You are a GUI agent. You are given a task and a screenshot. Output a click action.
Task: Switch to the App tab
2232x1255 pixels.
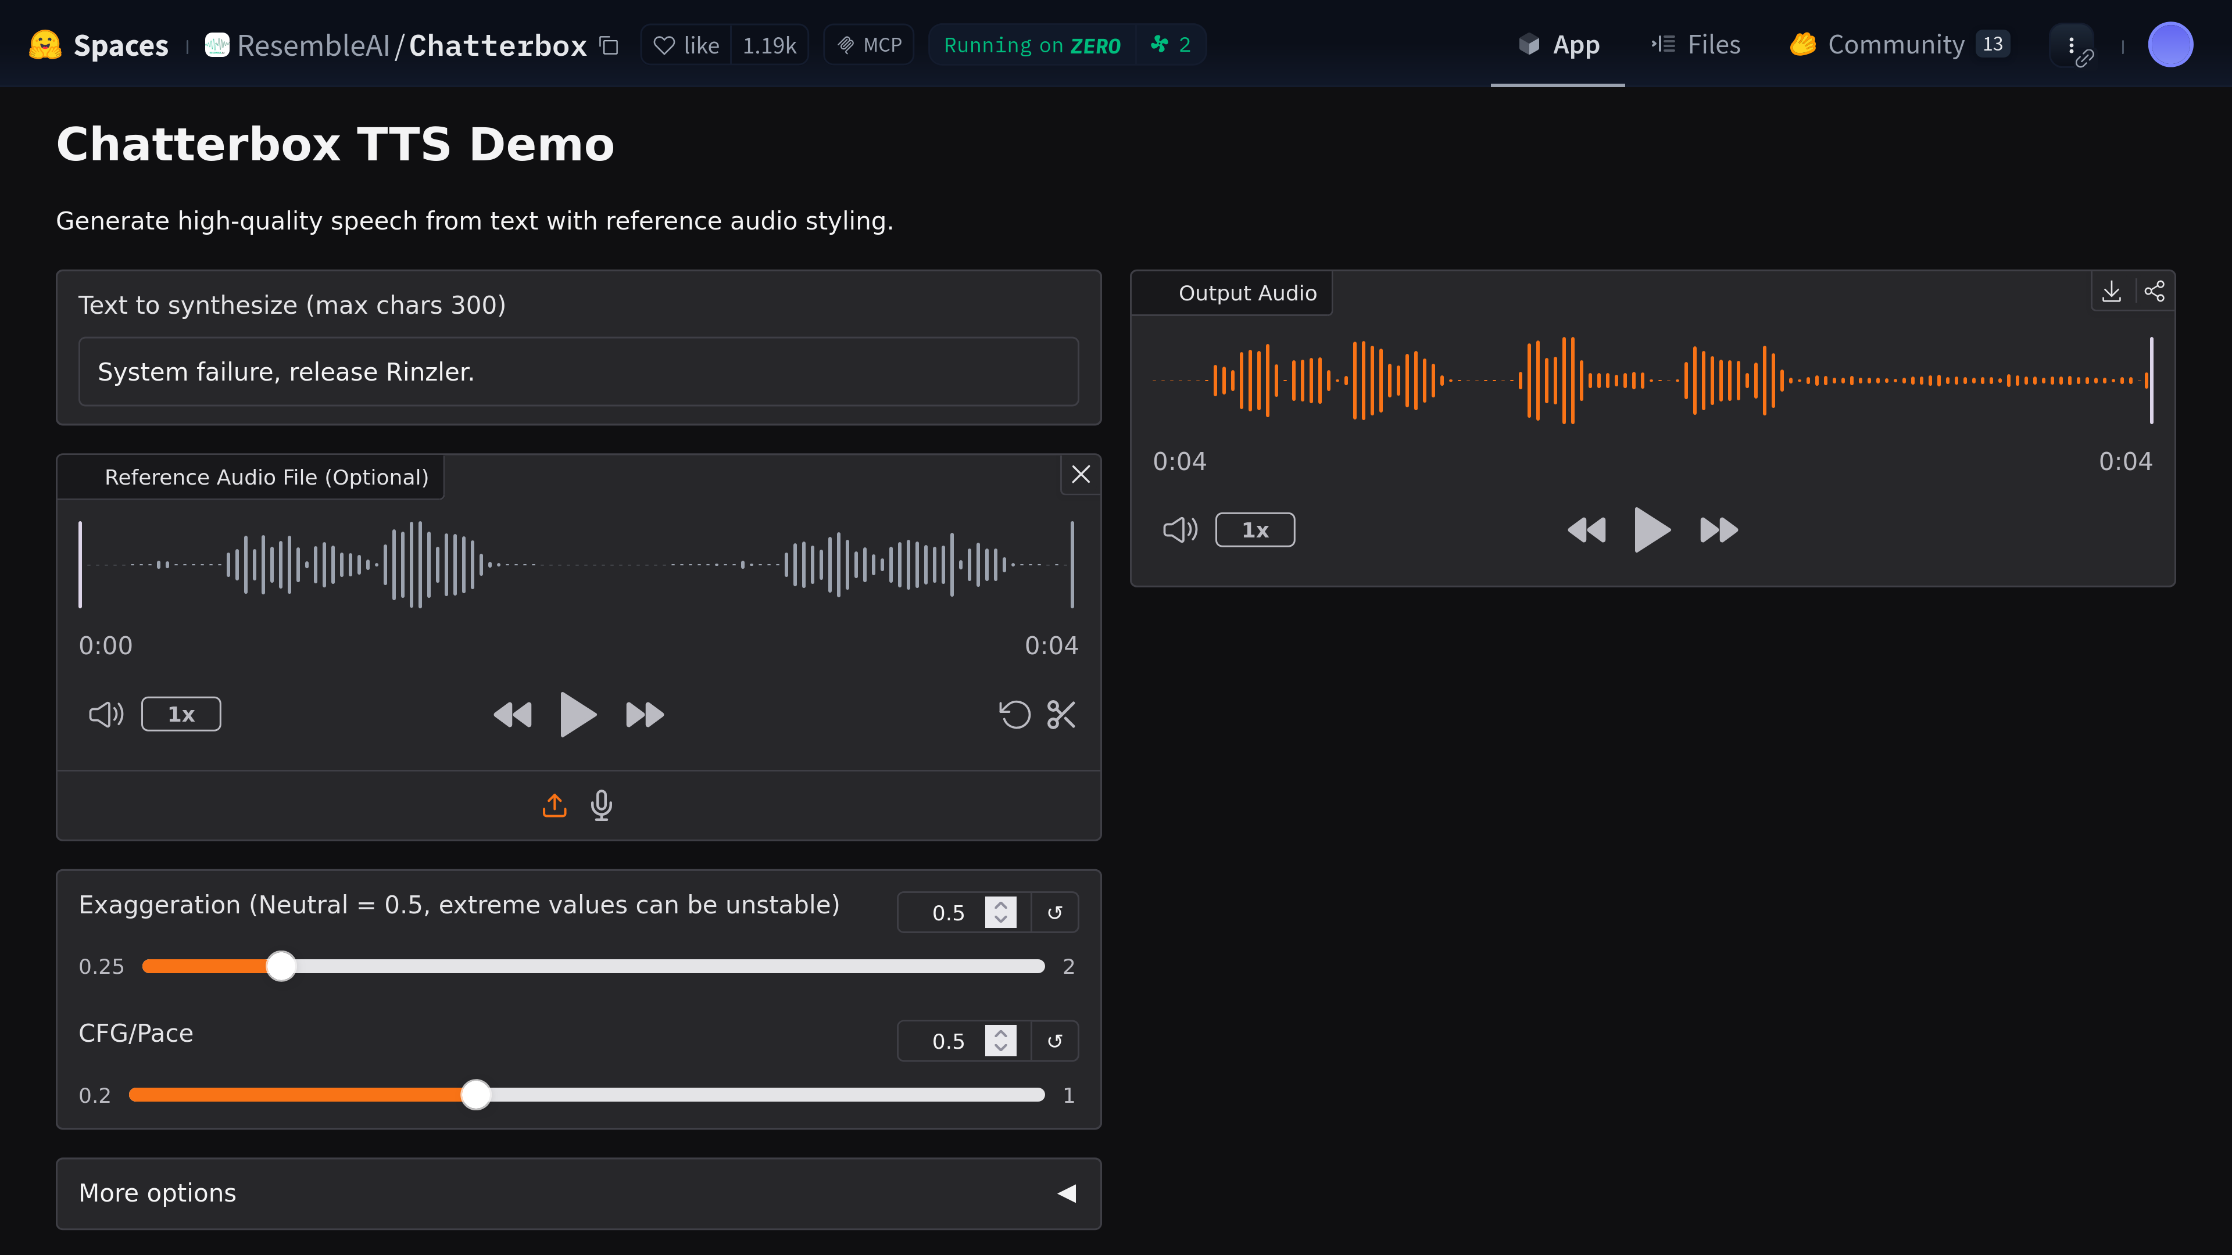point(1558,45)
